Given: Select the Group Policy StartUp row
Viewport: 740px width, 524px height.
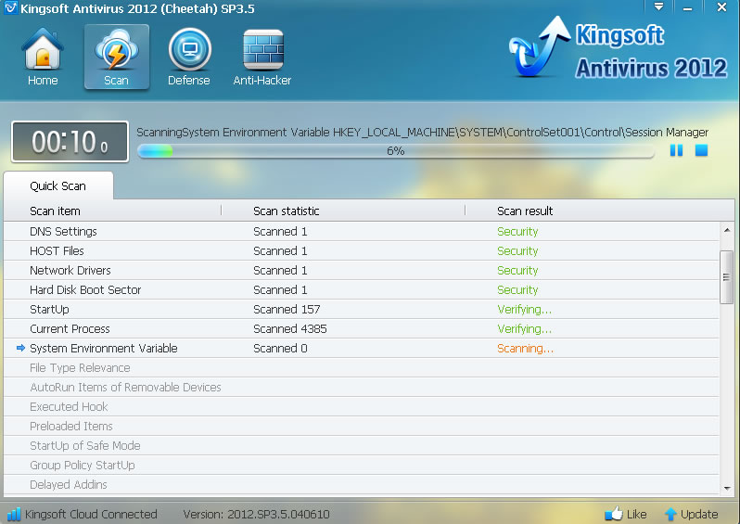Looking at the screenshot, I should tap(361, 465).
